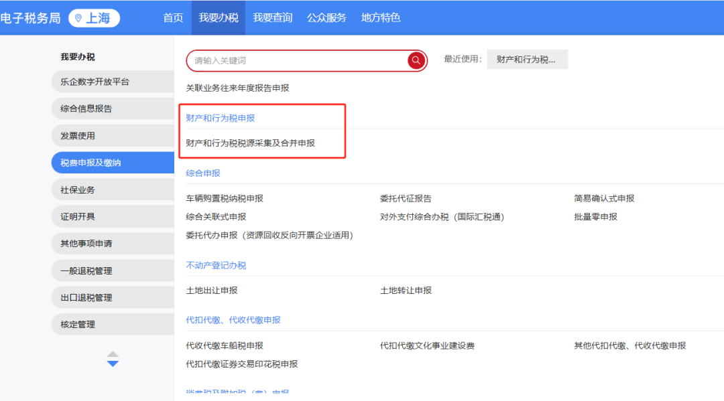The height and width of the screenshot is (401, 724).
Task: Open the 公众服务 menu
Action: (326, 18)
